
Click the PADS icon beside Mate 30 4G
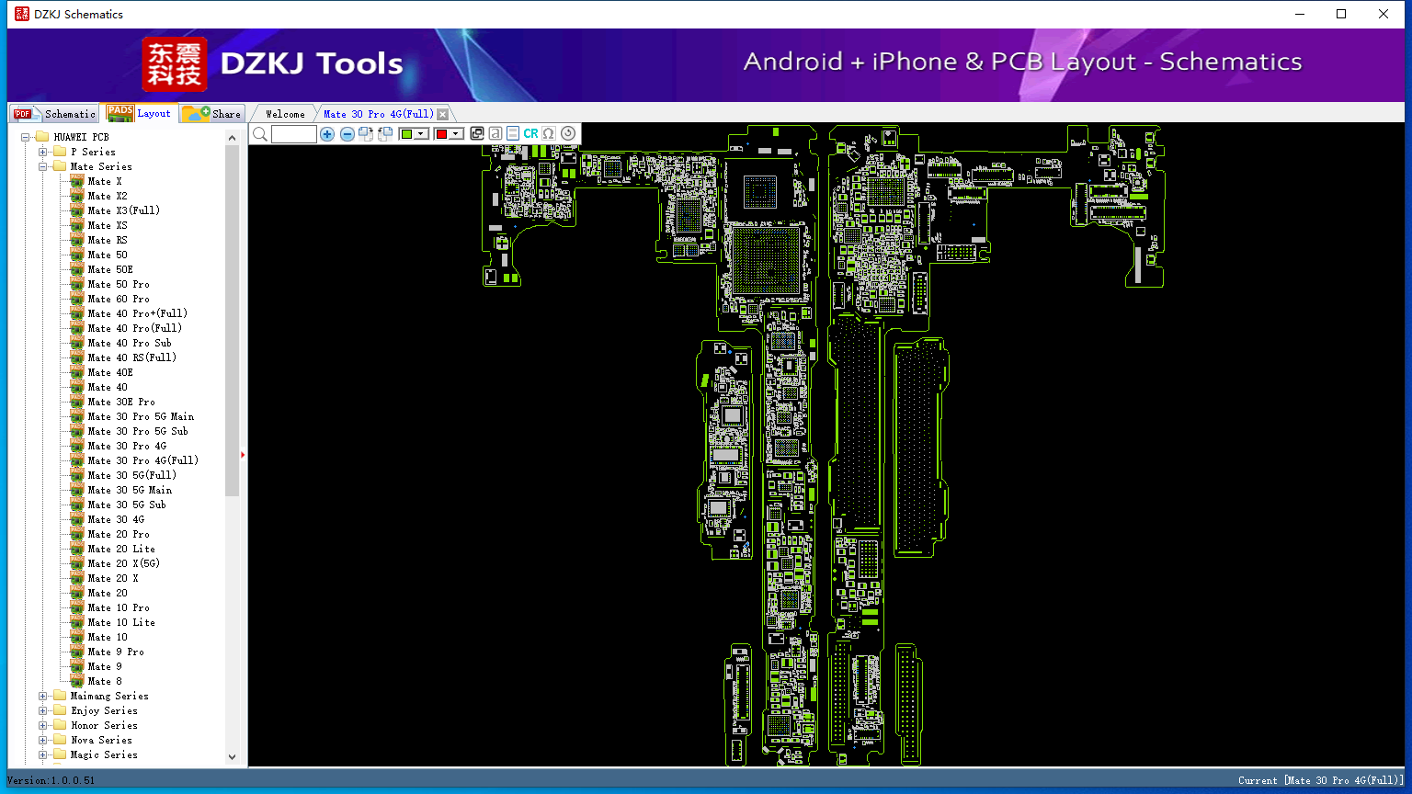pyautogui.click(x=77, y=519)
